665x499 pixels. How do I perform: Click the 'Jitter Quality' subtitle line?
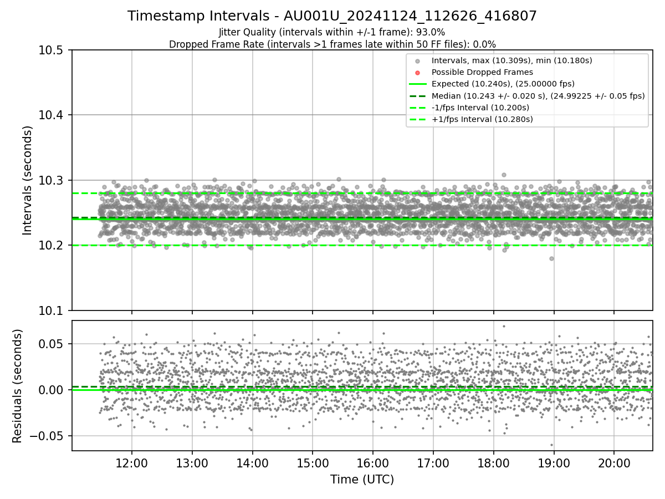point(332,32)
